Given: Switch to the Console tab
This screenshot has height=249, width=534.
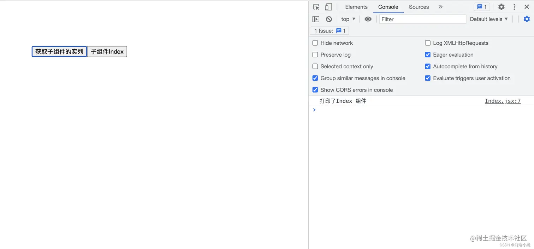Looking at the screenshot, I should (388, 7).
